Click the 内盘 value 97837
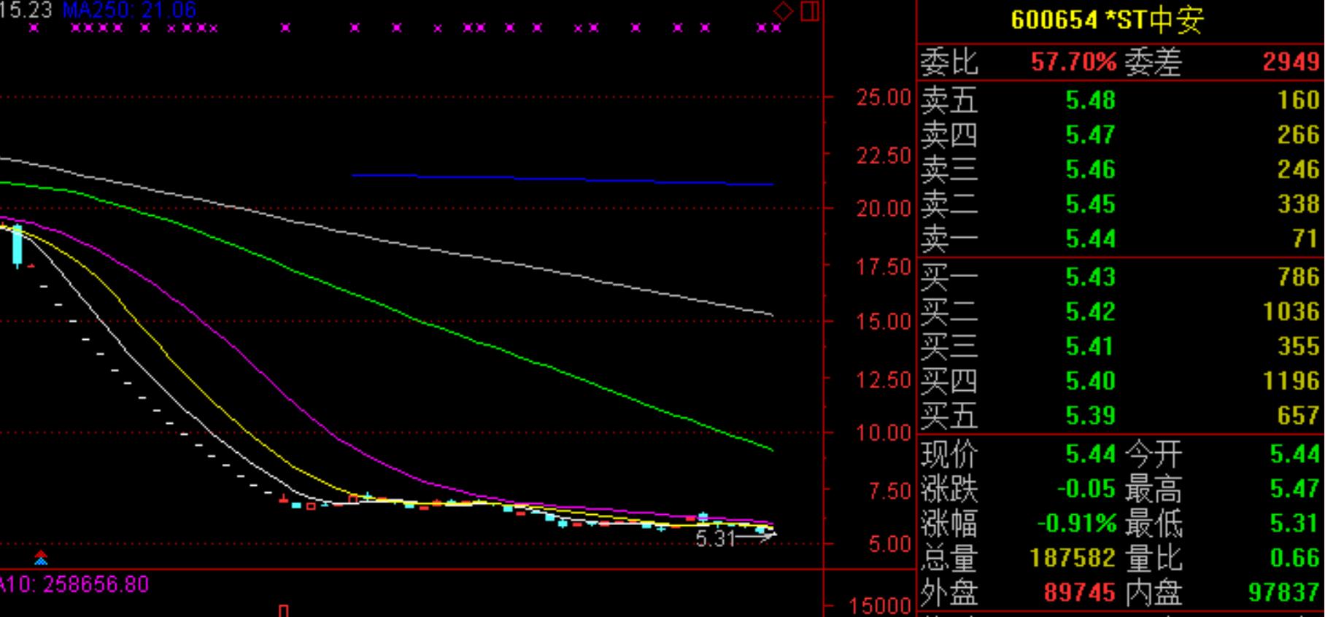The width and height of the screenshot is (1325, 617). pyautogui.click(x=1283, y=593)
